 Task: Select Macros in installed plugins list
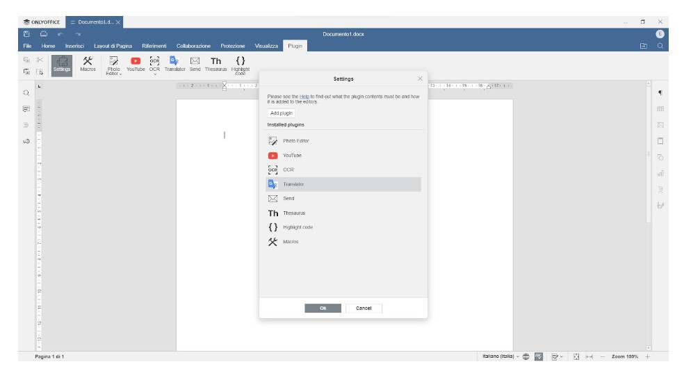(x=343, y=242)
